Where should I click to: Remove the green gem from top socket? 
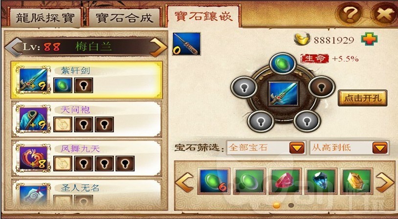tap(283, 64)
